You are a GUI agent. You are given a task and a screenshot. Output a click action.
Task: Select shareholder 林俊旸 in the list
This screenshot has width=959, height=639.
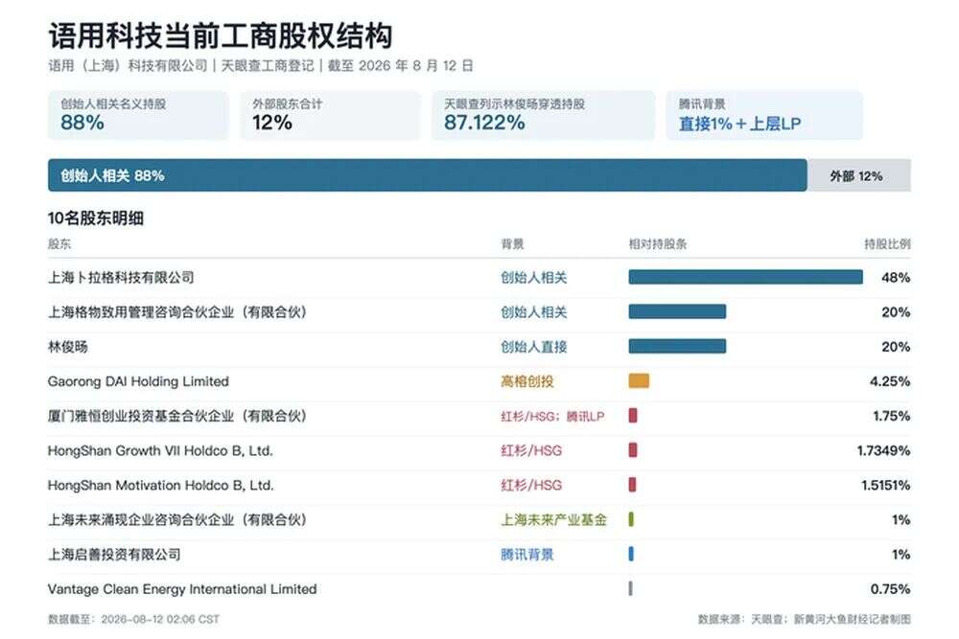click(x=68, y=347)
